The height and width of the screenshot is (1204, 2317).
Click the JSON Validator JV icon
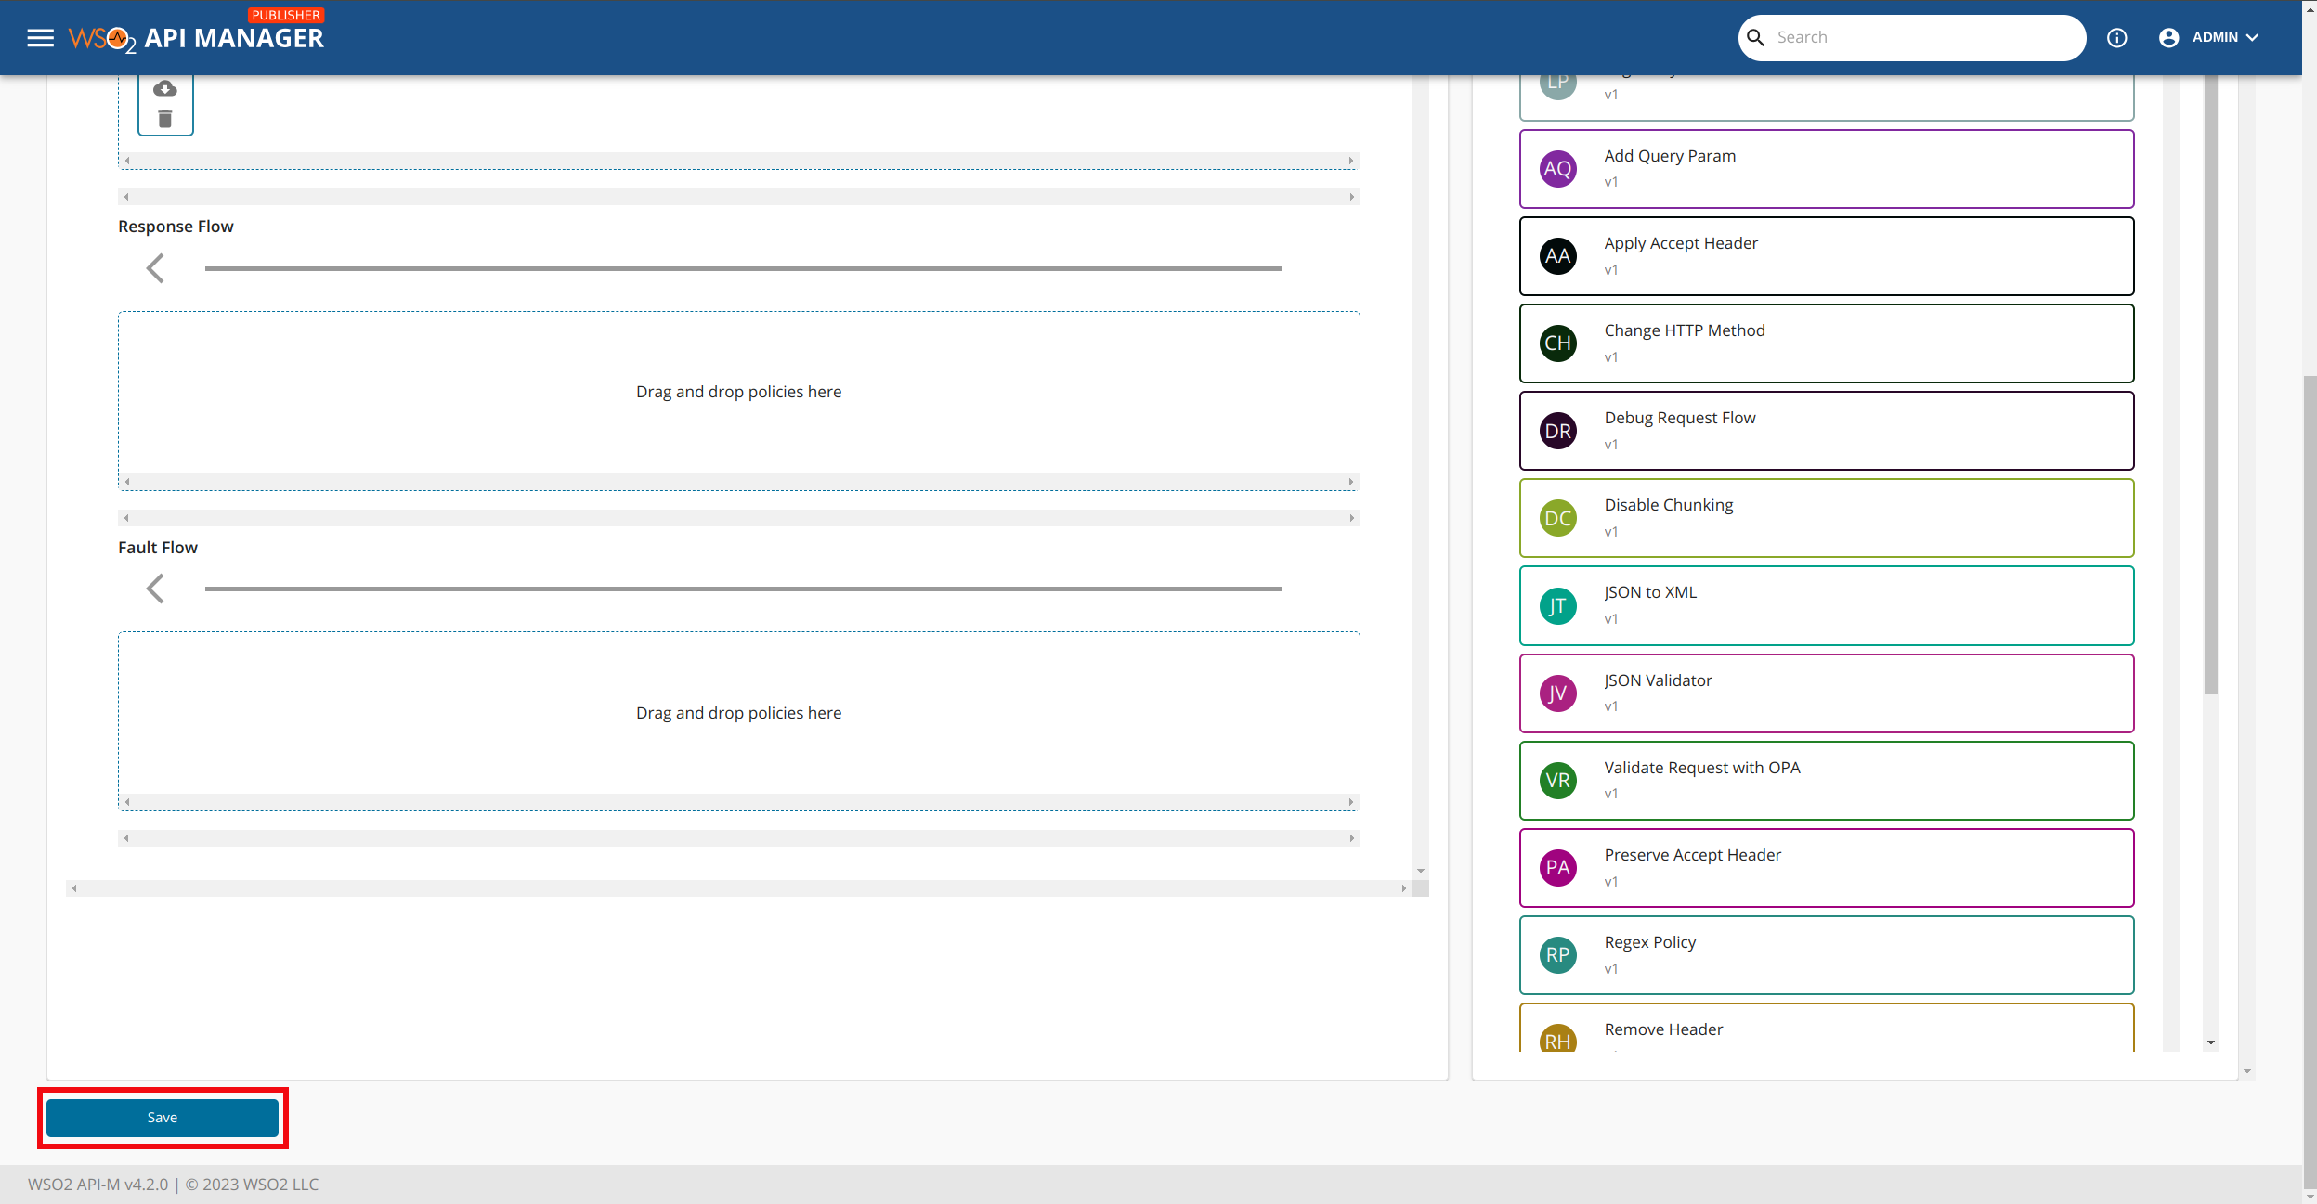[1556, 693]
